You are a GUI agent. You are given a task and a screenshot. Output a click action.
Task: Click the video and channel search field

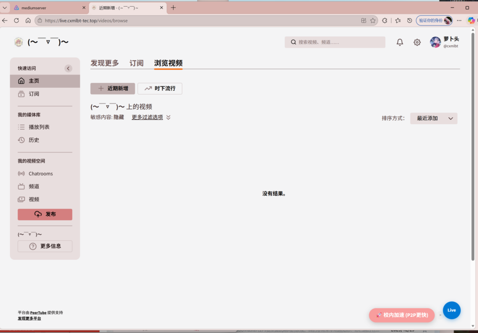point(335,42)
